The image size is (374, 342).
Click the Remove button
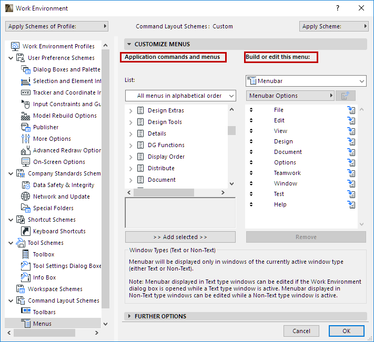tap(306, 237)
